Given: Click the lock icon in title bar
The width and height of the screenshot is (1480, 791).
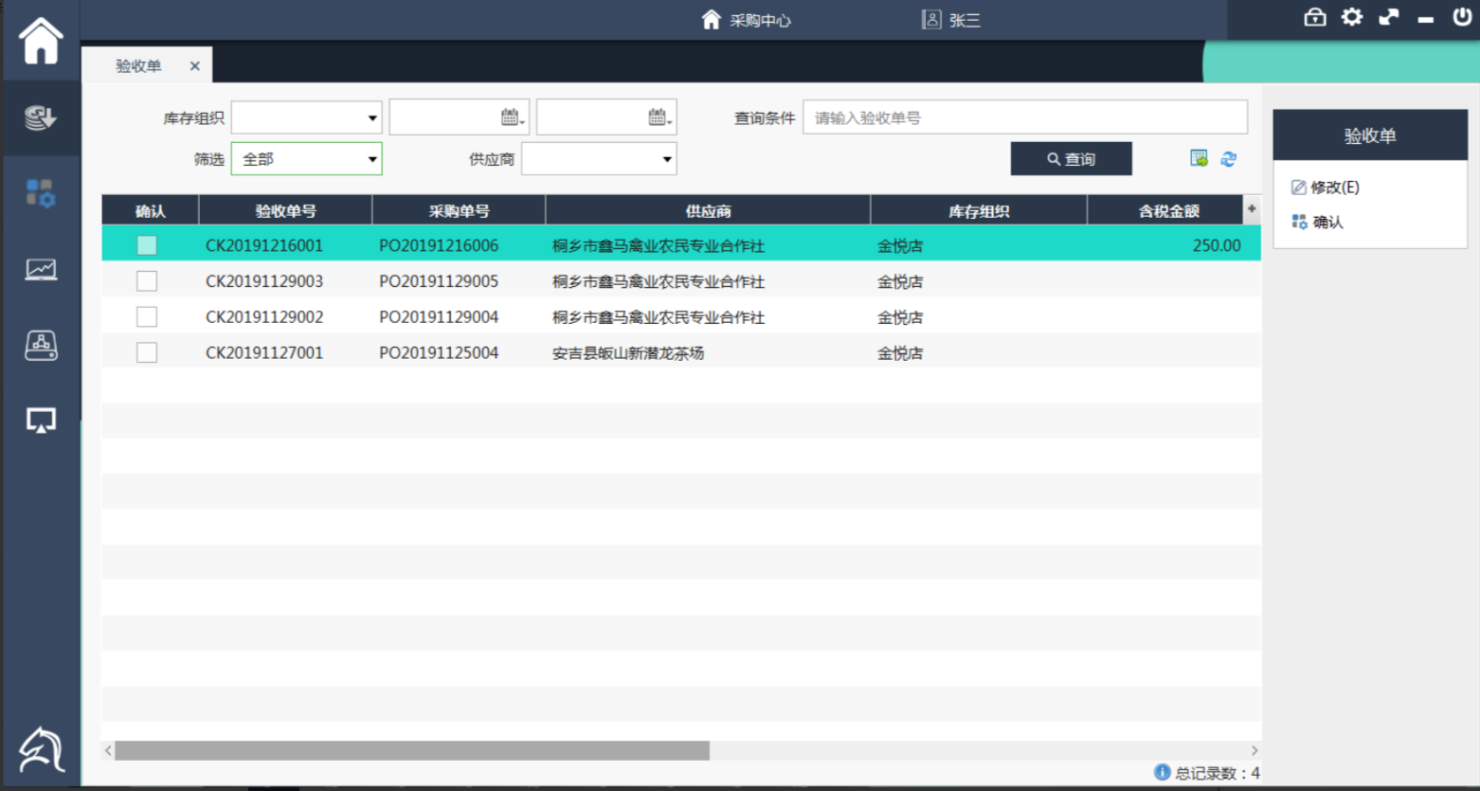Looking at the screenshot, I should pyautogui.click(x=1315, y=17).
